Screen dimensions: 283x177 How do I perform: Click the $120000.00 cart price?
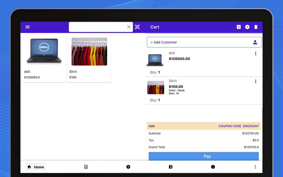pyautogui.click(x=179, y=59)
